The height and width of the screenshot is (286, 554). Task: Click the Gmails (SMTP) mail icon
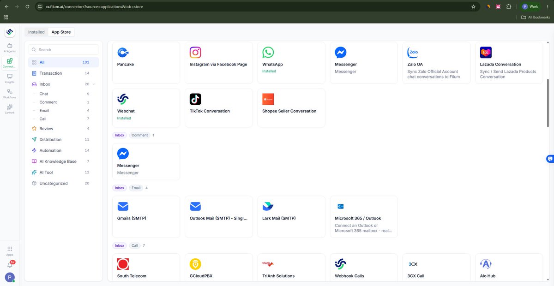pyautogui.click(x=123, y=206)
